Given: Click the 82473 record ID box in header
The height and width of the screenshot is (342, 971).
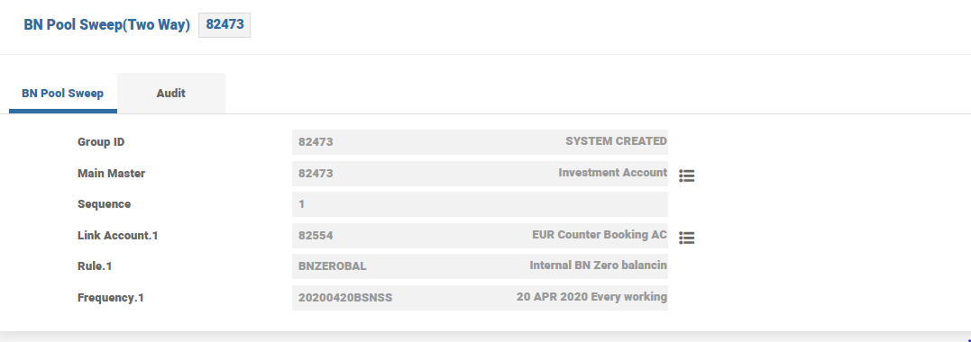Looking at the screenshot, I should [x=224, y=24].
